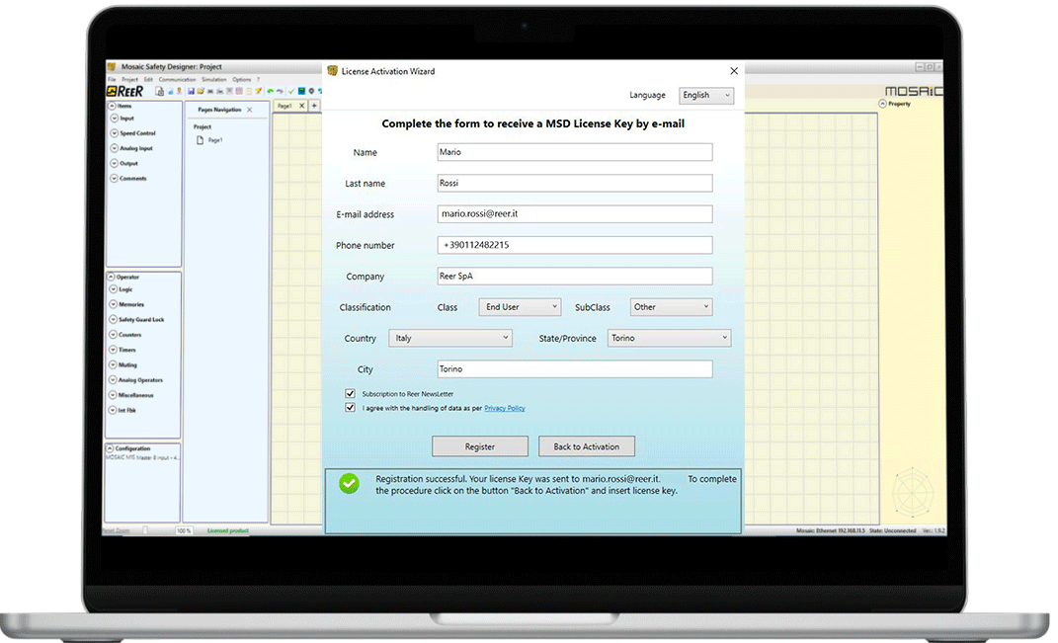Uncheck Subscription to Reer NewsLetter
The height and width of the screenshot is (643, 1058).
(x=350, y=392)
